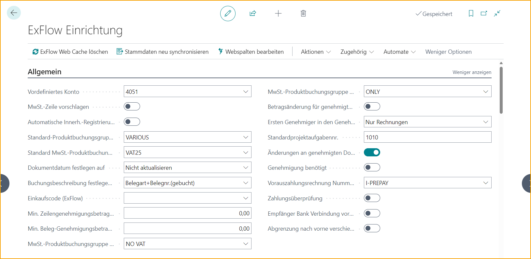Click ExFlow Web Cache löschen action

[70, 52]
